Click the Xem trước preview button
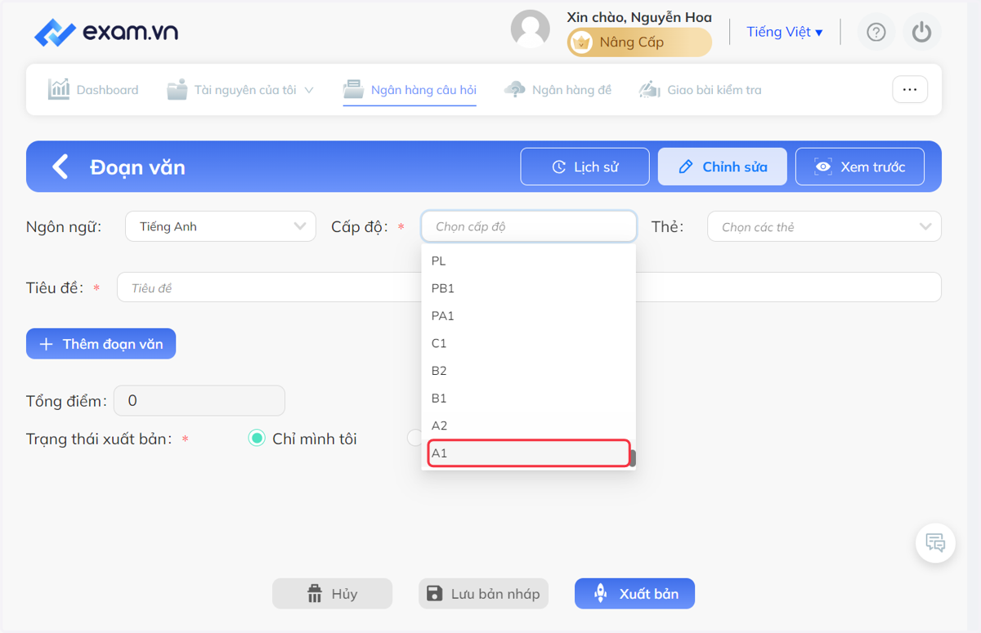 [x=860, y=167]
